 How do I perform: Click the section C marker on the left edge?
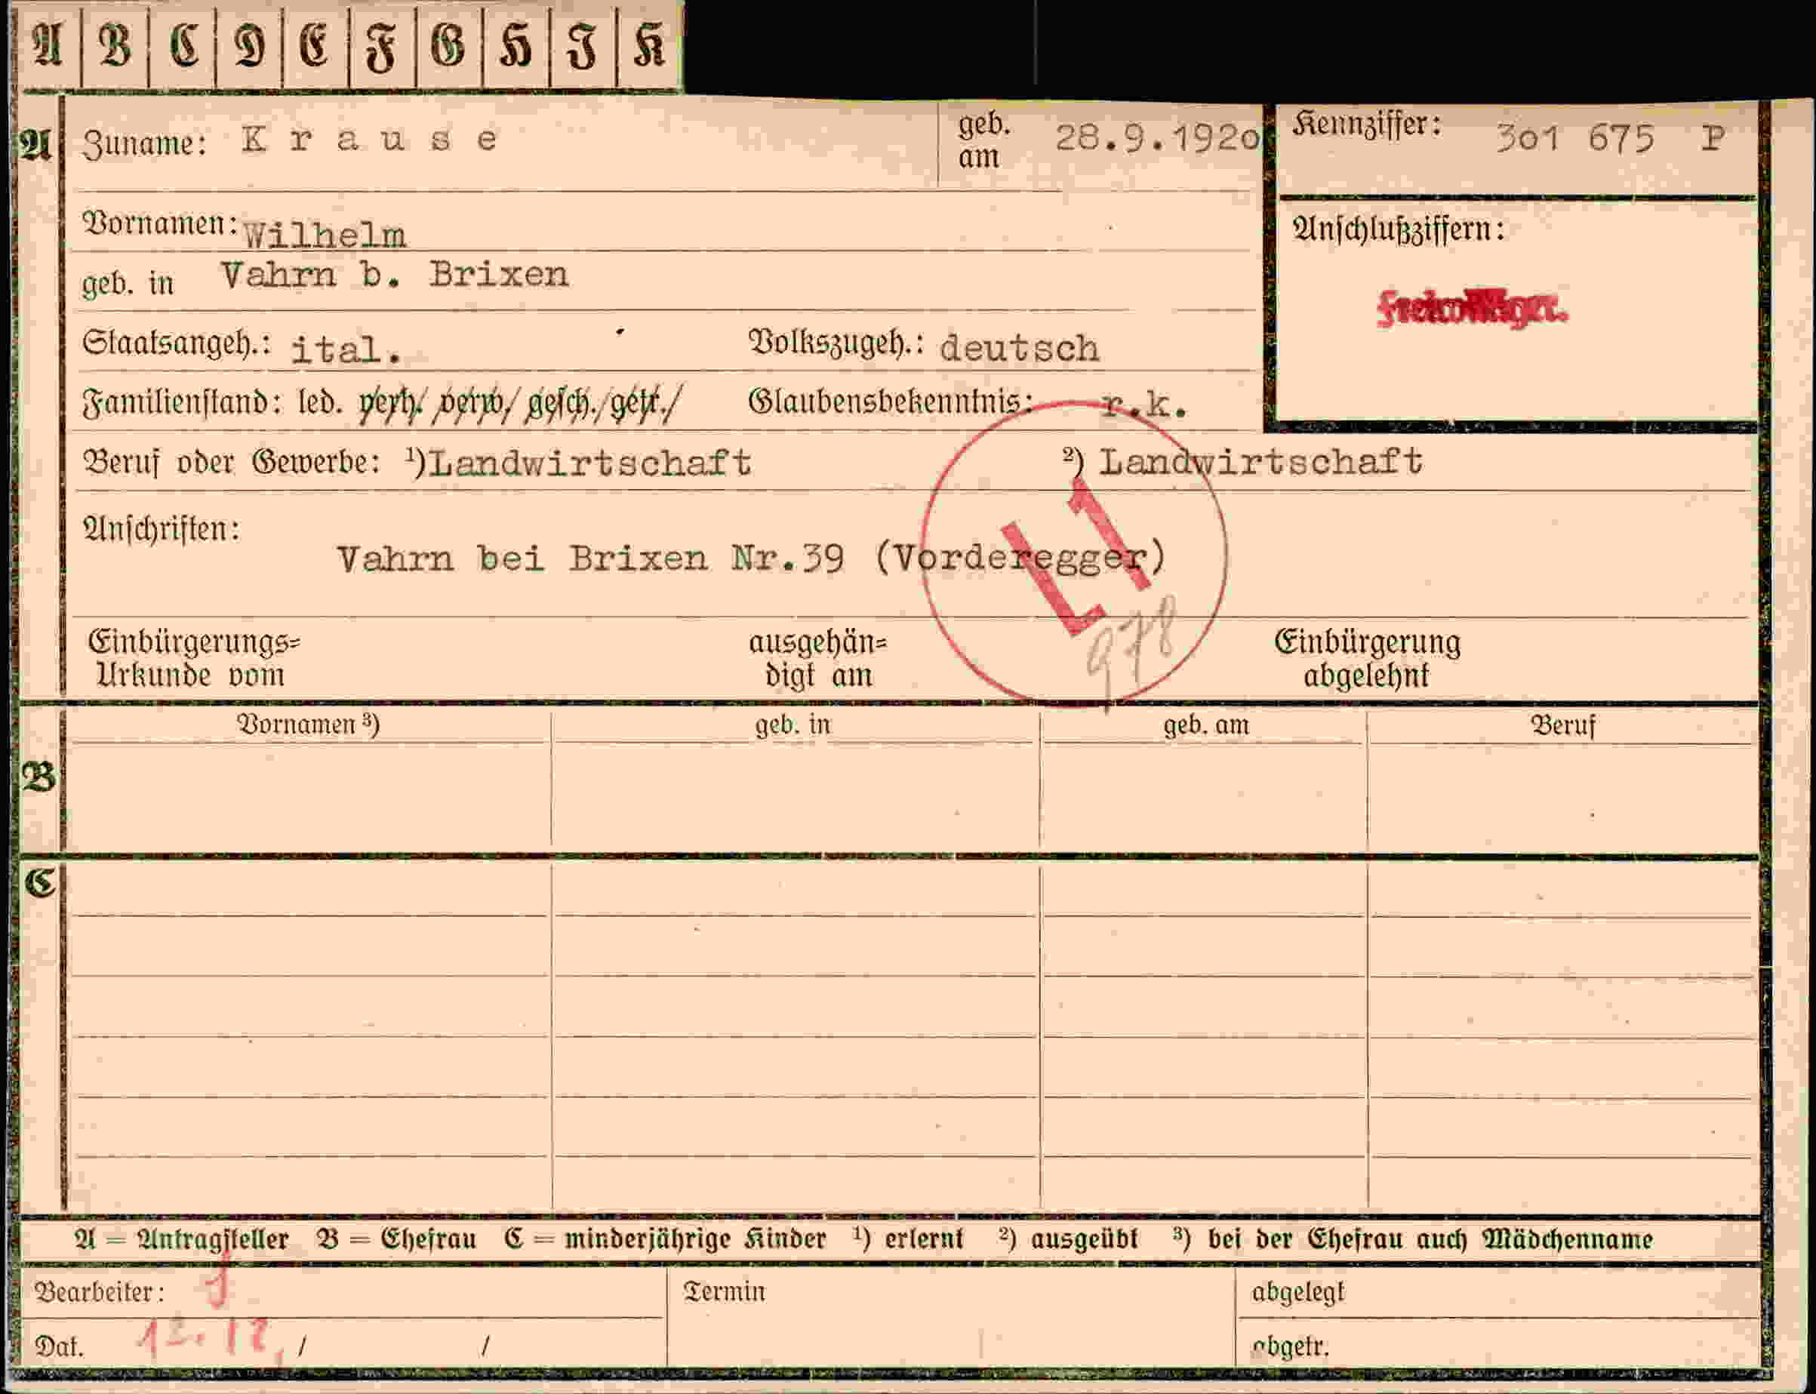[40, 883]
